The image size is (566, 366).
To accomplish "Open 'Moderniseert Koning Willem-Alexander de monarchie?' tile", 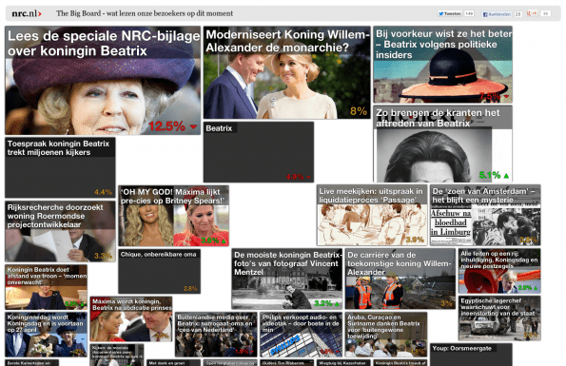I will 287,72.
